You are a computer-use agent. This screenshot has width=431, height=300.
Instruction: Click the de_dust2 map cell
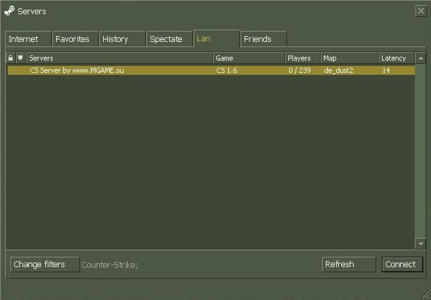(x=338, y=70)
